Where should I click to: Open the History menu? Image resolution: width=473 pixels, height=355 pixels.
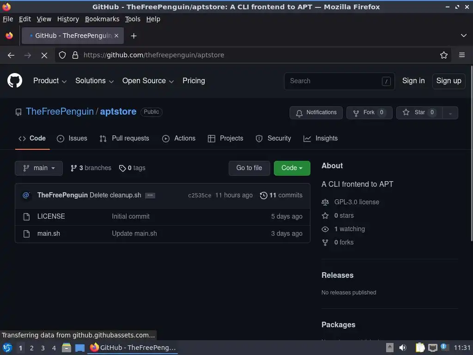pyautogui.click(x=68, y=19)
